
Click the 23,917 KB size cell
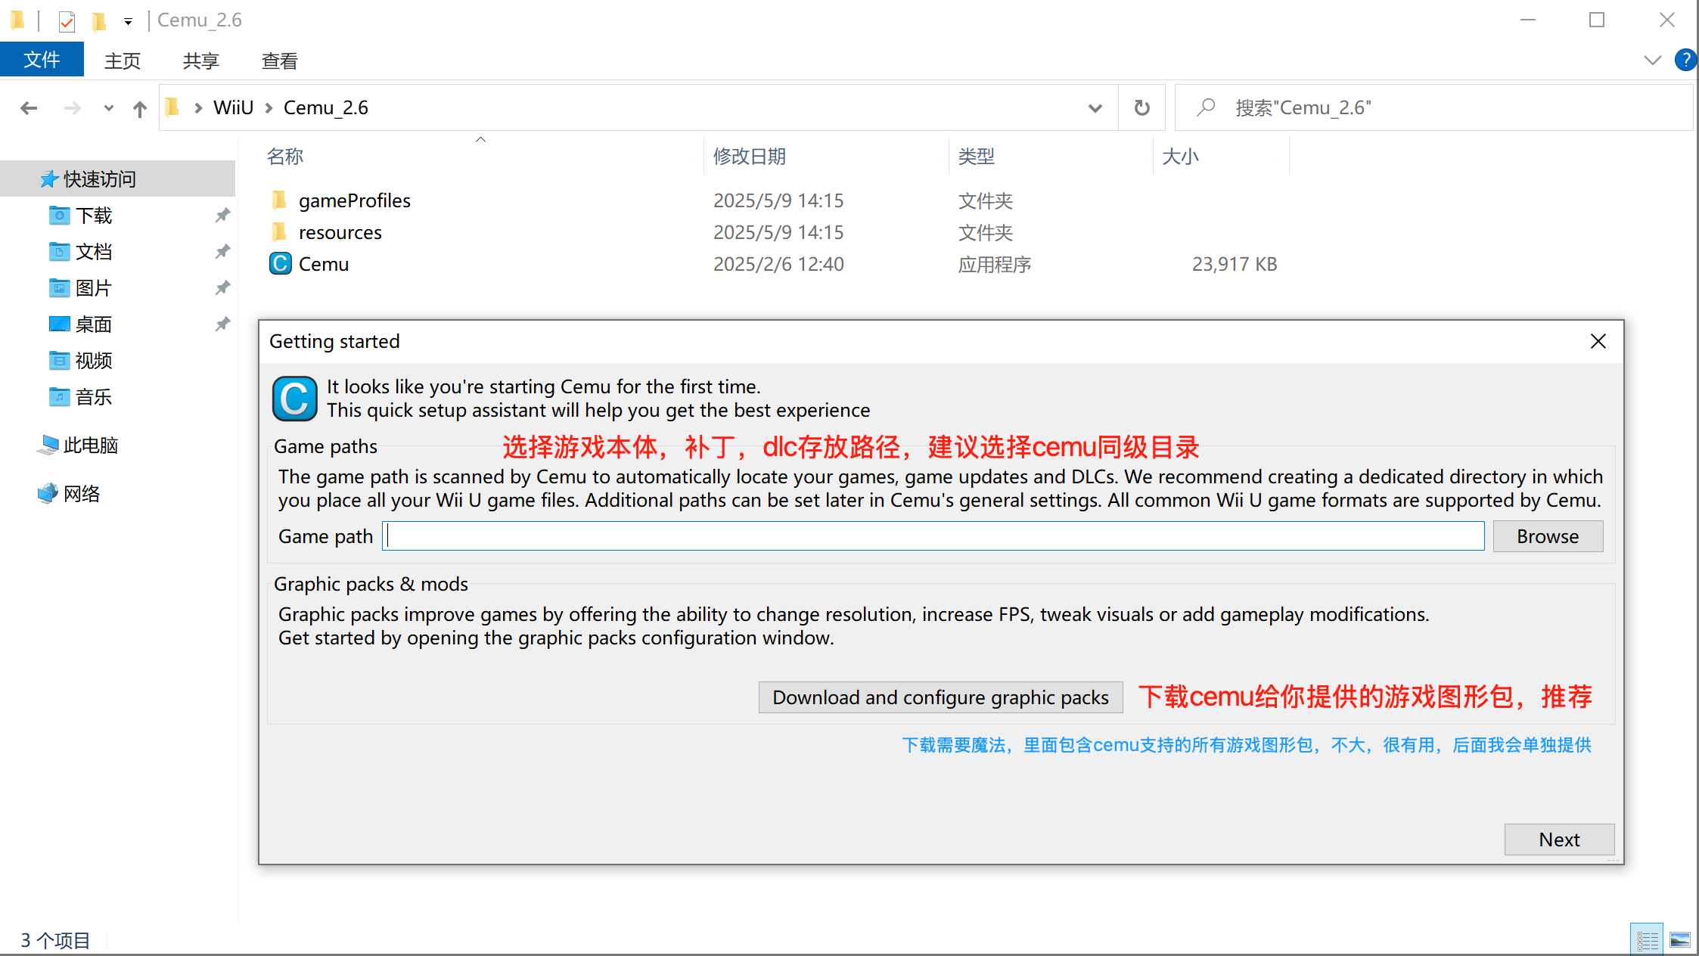[1235, 264]
